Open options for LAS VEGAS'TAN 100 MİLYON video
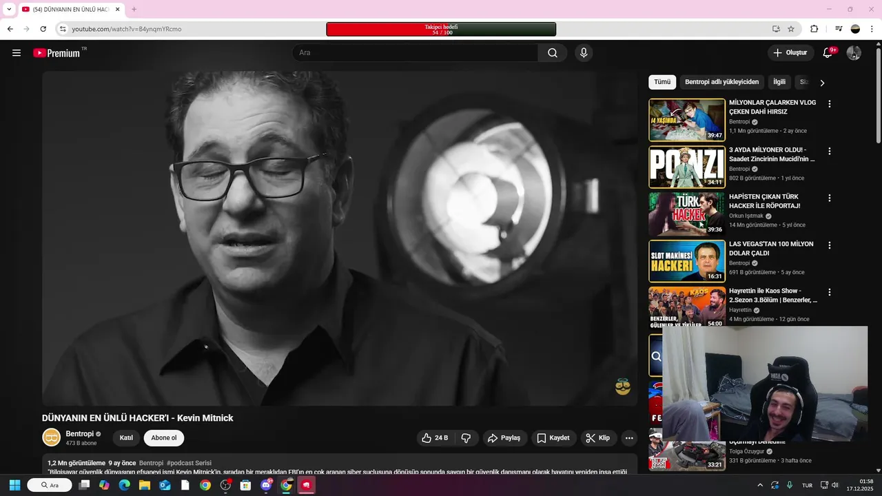This screenshot has width=882, height=496. coord(830,245)
